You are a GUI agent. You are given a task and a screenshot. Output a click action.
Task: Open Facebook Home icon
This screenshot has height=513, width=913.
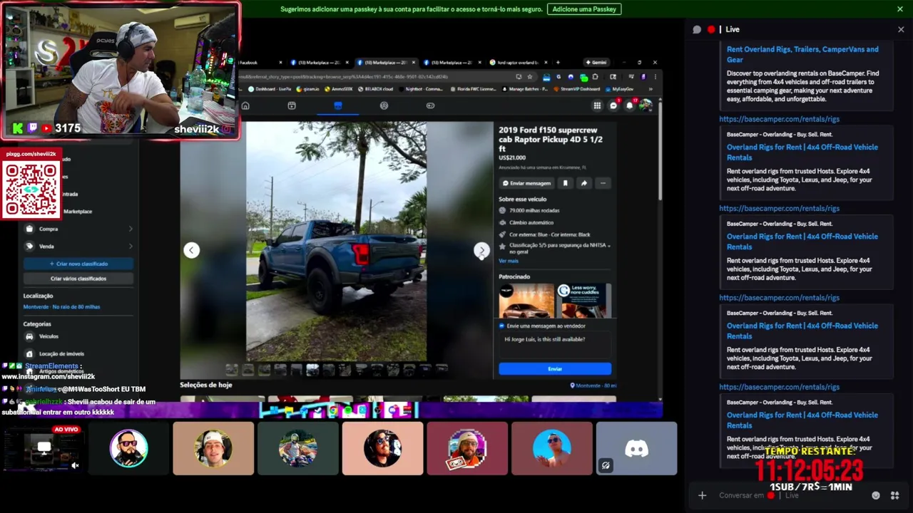point(245,105)
